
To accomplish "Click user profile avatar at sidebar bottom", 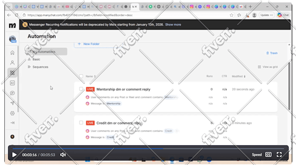I will [x=12, y=137].
